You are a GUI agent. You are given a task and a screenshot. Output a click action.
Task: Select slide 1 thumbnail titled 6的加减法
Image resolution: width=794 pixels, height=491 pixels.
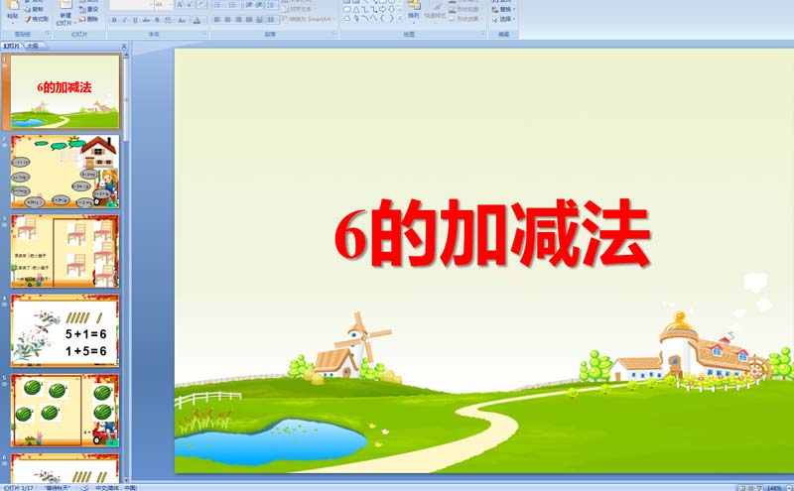66,91
